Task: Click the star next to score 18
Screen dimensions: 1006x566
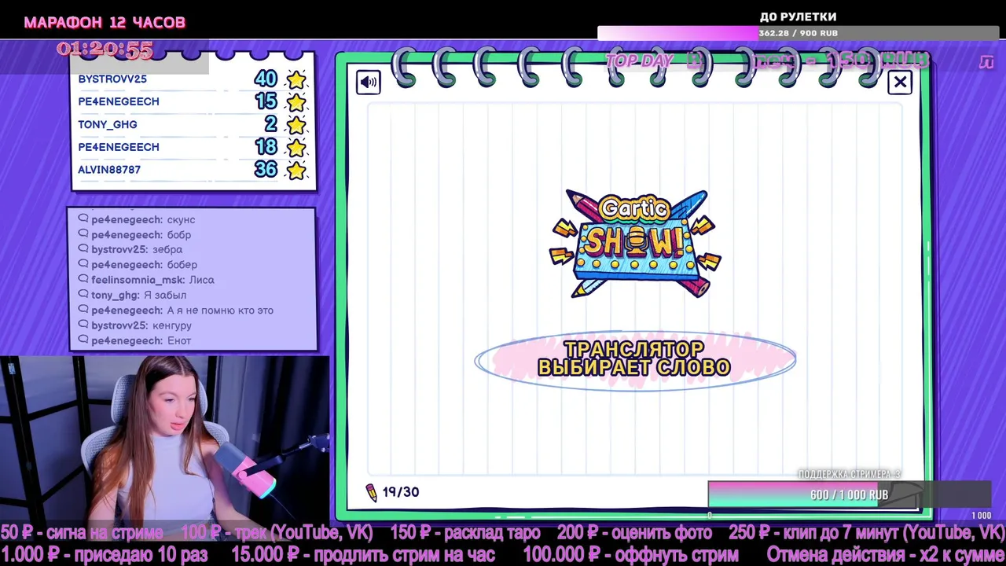Action: (x=296, y=148)
